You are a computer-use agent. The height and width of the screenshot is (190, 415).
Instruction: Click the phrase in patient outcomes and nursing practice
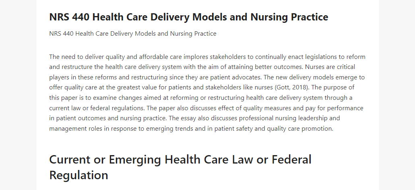[x=107, y=118]
